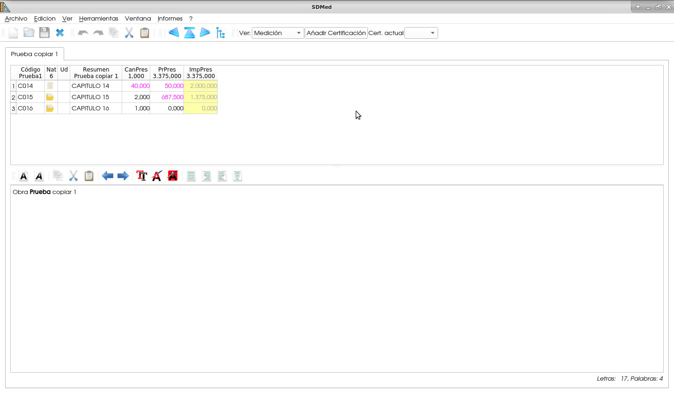
Task: Toggle bold text in editor toolbar
Action: pyautogui.click(x=24, y=176)
